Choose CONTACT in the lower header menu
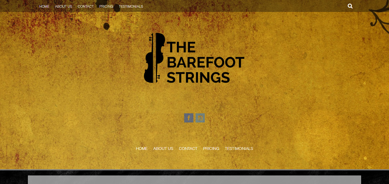This screenshot has width=389, height=184. coord(188,149)
